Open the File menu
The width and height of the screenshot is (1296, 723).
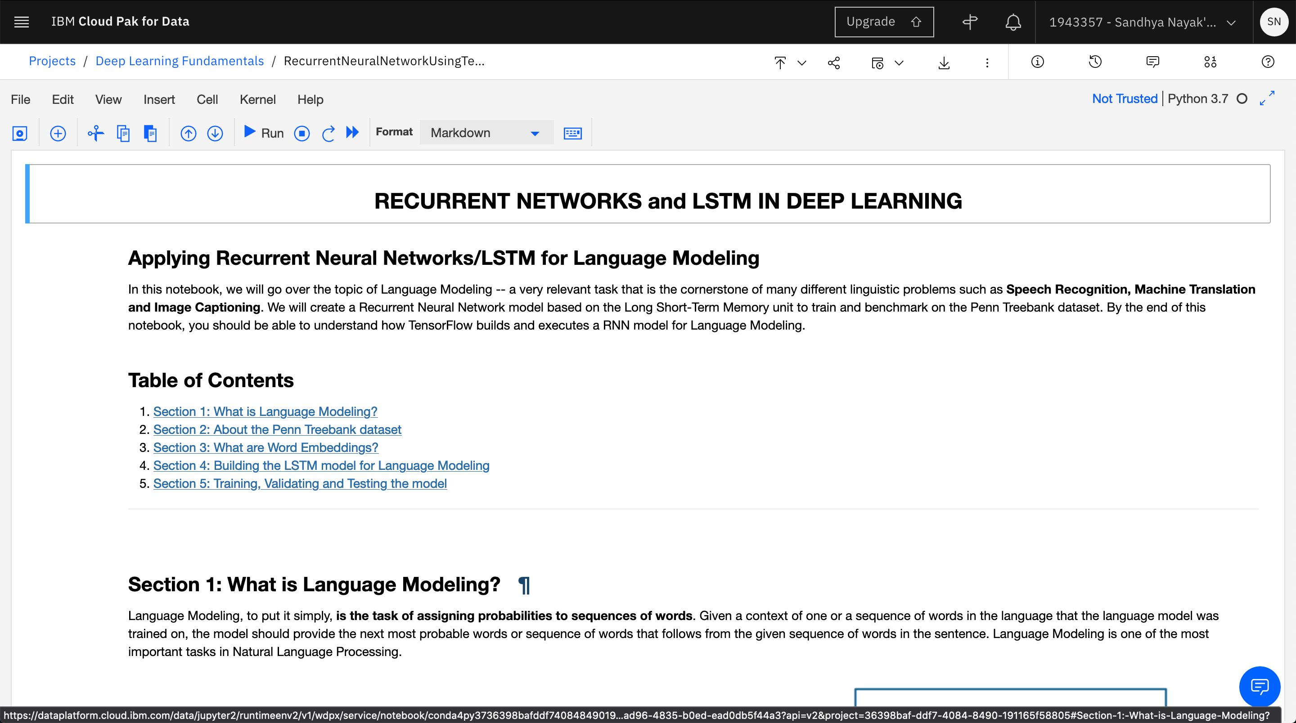pos(20,100)
